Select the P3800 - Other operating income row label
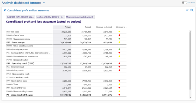This screenshot has height=103, width=196. tap(20, 46)
